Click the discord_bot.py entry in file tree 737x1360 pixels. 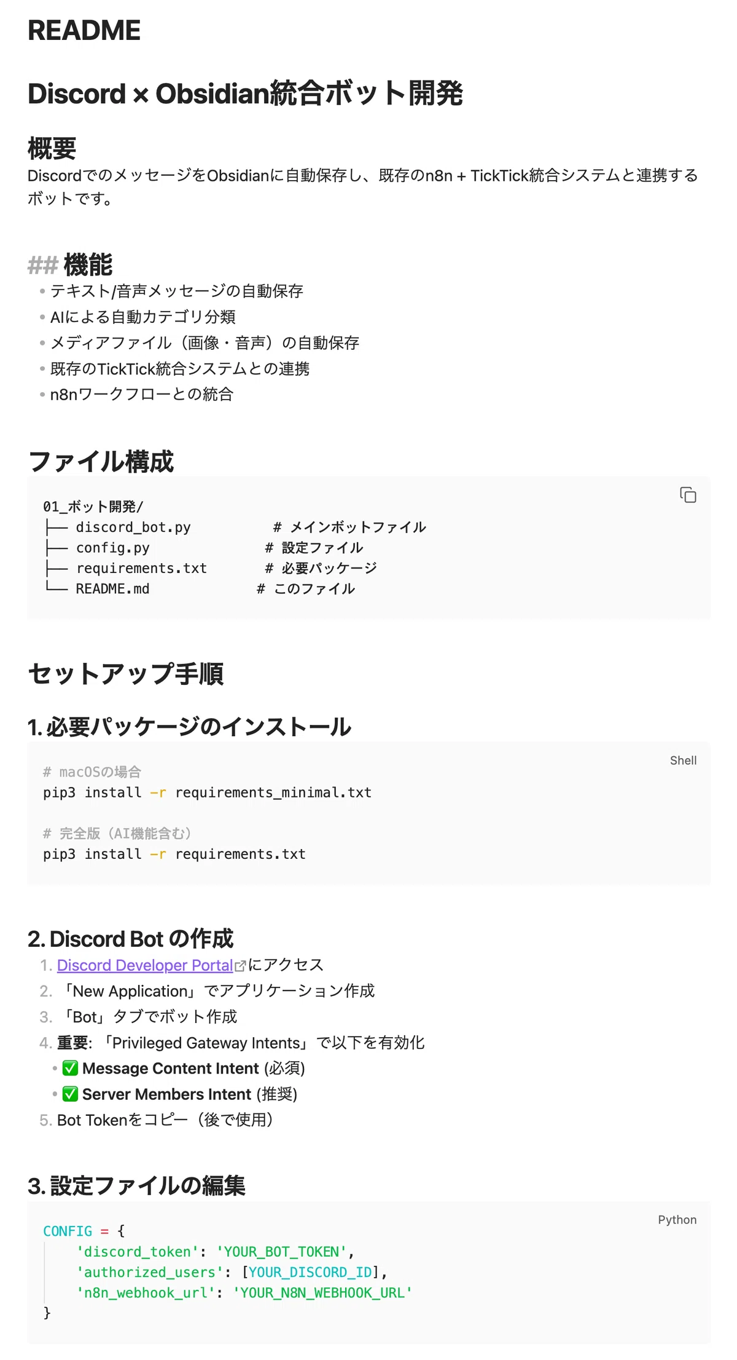click(133, 528)
